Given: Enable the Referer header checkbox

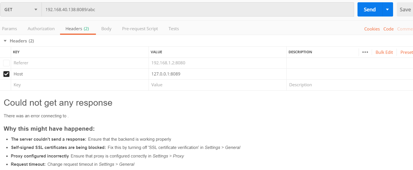Looking at the screenshot, I should coord(6,63).
